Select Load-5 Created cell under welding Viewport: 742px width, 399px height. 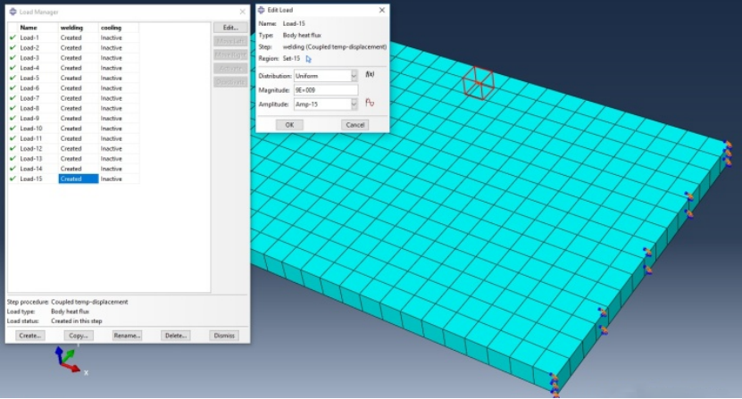pos(78,78)
